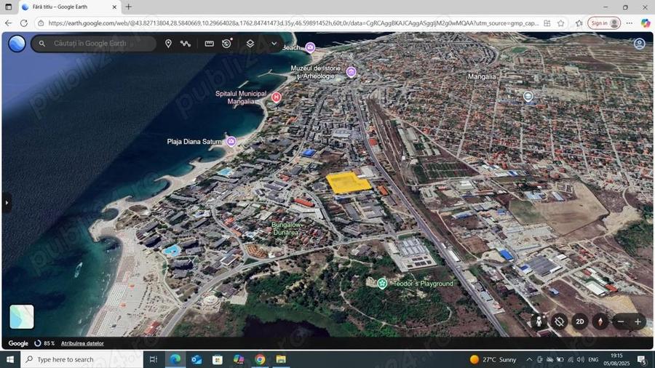Open the browser Settings and more menu

coord(630,23)
